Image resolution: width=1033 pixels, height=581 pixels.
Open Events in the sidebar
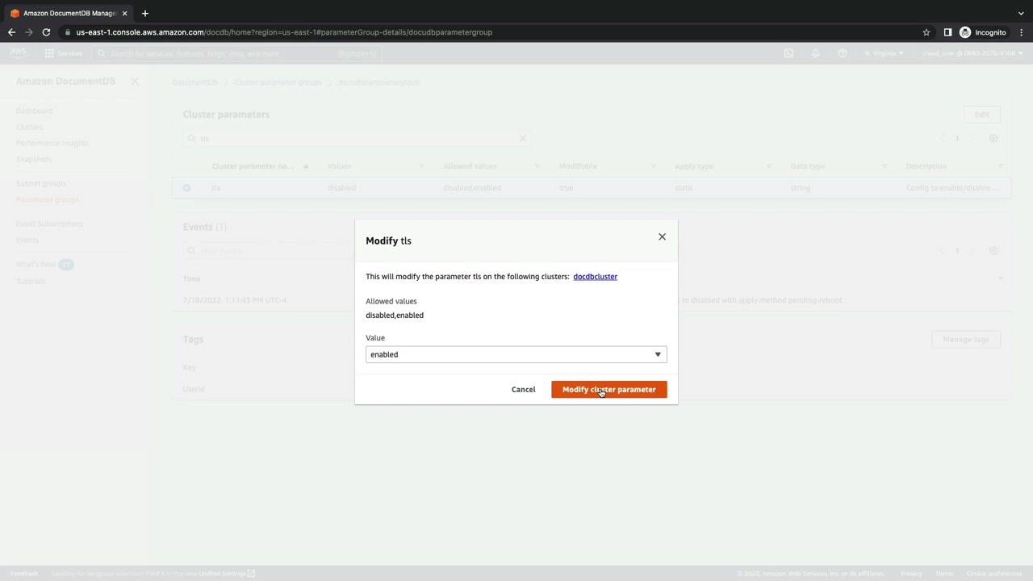coord(27,240)
